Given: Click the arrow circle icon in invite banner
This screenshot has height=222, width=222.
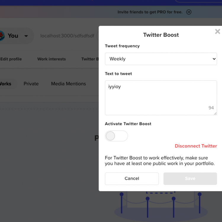Looking at the screenshot, I should click(189, 12).
